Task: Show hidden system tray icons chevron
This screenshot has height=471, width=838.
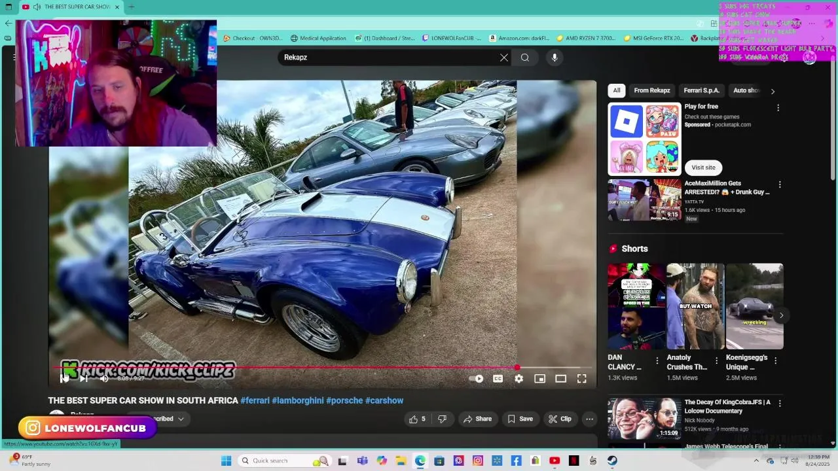Action: point(757,461)
